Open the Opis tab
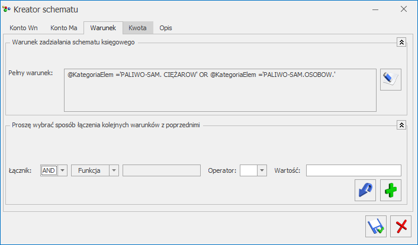The width and height of the screenshot is (418, 245). tap(166, 28)
